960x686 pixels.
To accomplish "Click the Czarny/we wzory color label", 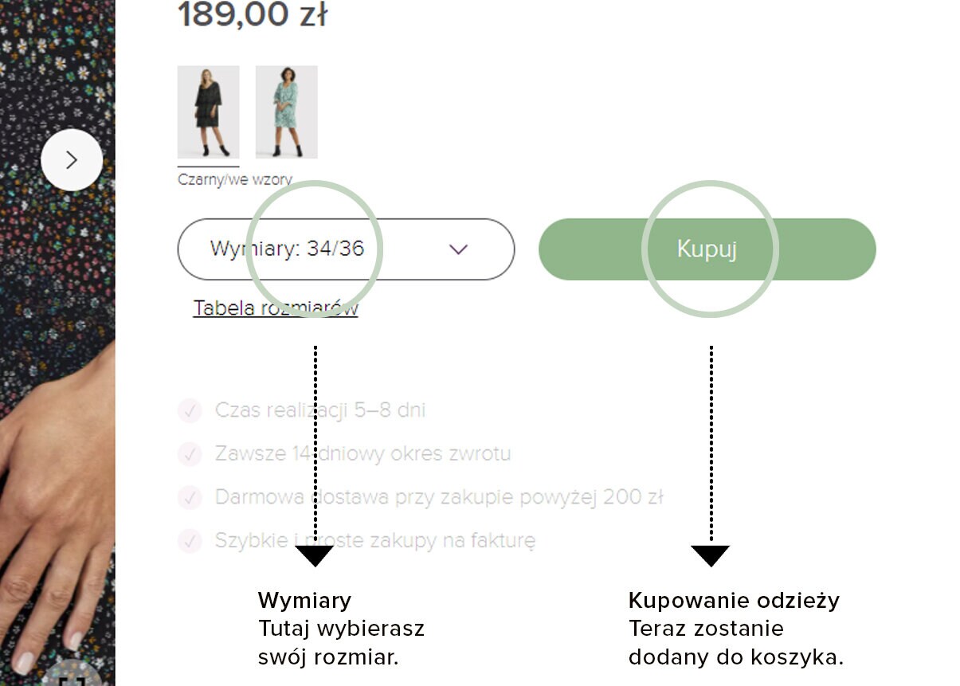I will coord(235,179).
